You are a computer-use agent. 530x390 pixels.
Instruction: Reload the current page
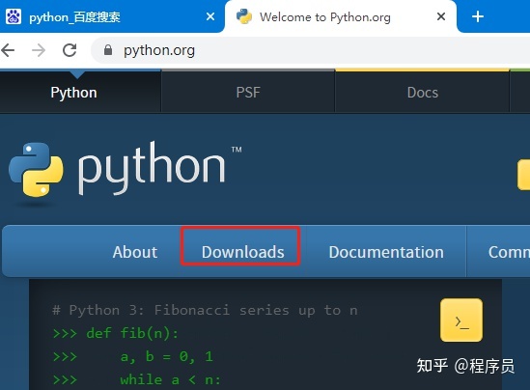[x=70, y=50]
